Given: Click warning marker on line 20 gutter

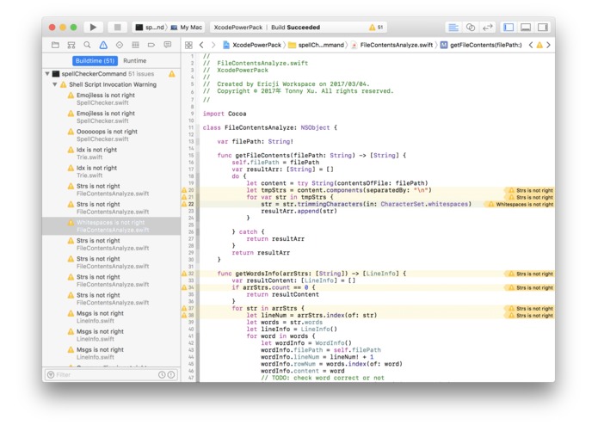Looking at the screenshot, I should pos(184,190).
